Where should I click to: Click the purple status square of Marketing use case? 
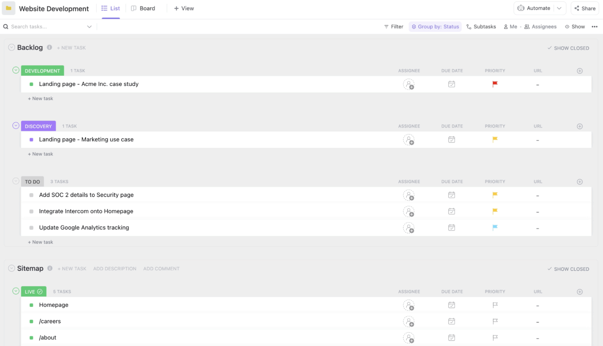tap(31, 140)
